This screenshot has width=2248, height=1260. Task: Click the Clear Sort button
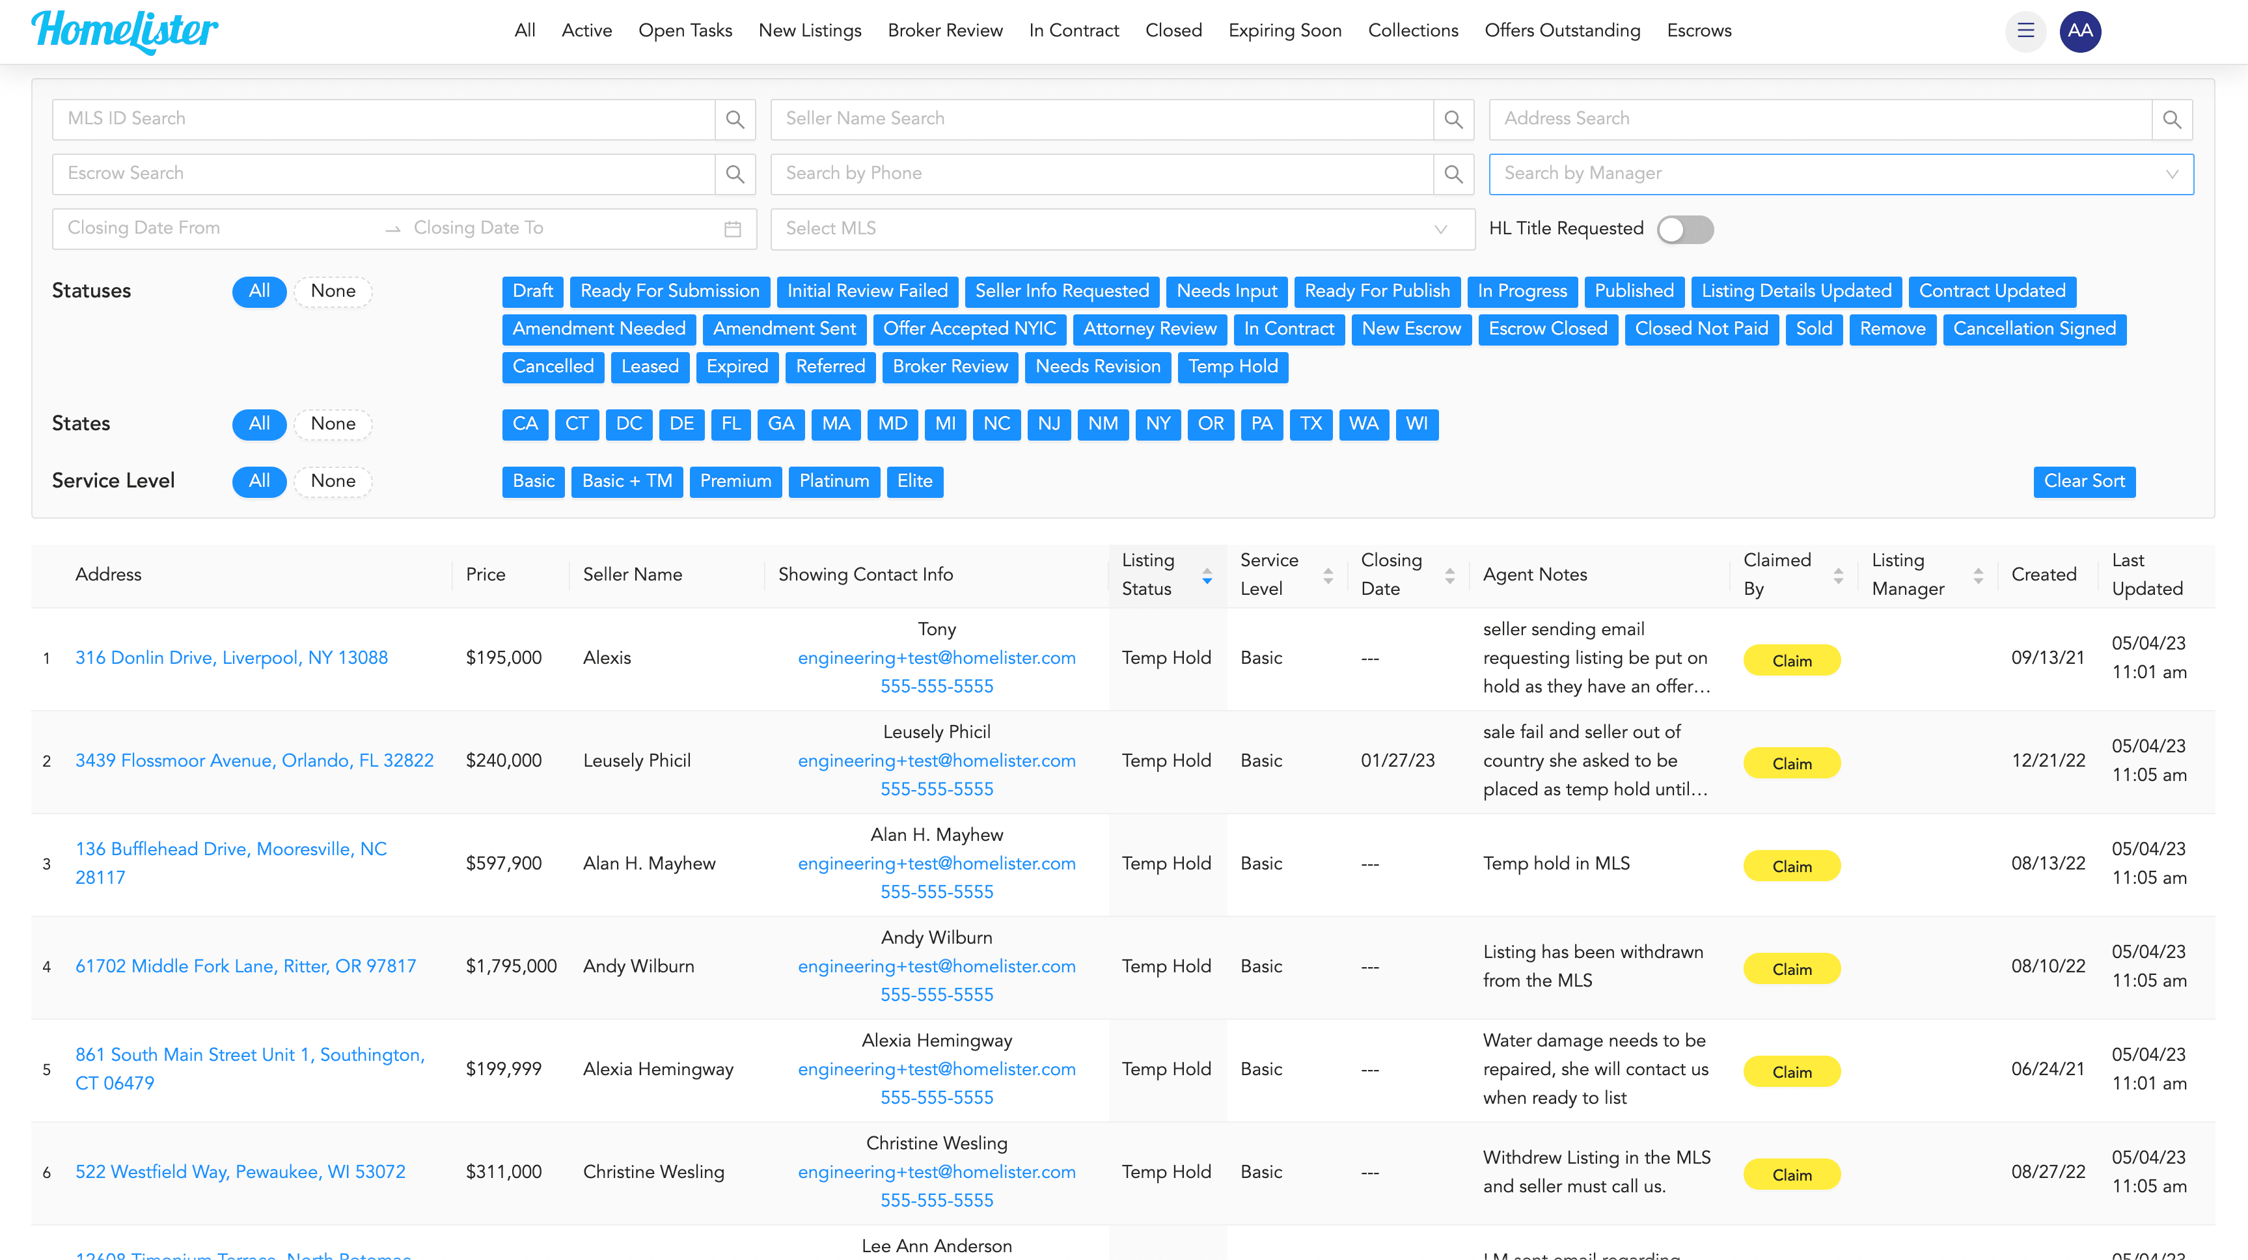[x=2083, y=482]
